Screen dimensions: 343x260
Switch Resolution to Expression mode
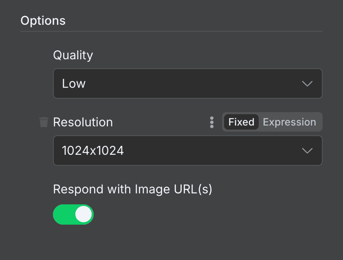pyautogui.click(x=289, y=122)
